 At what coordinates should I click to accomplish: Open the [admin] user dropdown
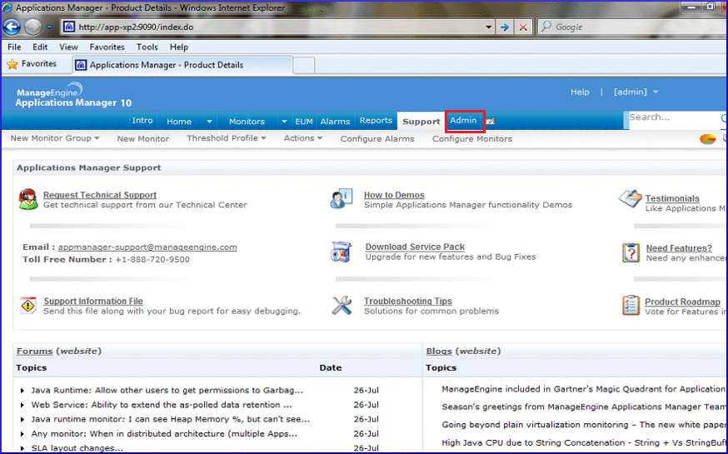[636, 92]
